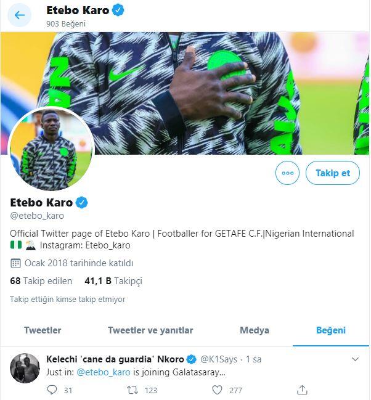Image resolution: width=371 pixels, height=400 pixels.
Task: Click the share icon on the tweet
Action: click(302, 390)
